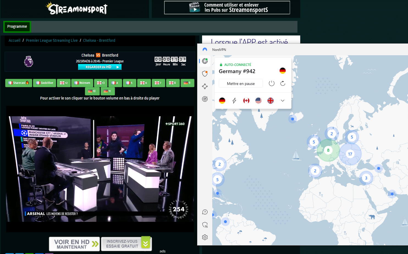Click the video player area
408x254 pixels.
pyautogui.click(x=100, y=169)
